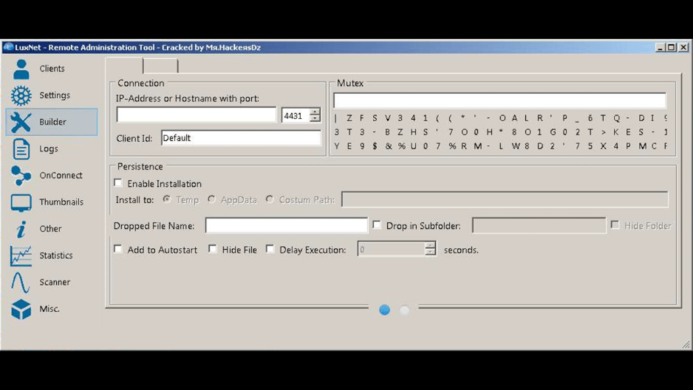Select the AppData install location radio
693x390 pixels.
coord(212,199)
